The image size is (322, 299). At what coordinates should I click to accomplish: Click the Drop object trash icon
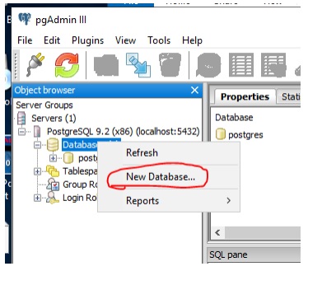point(170,65)
